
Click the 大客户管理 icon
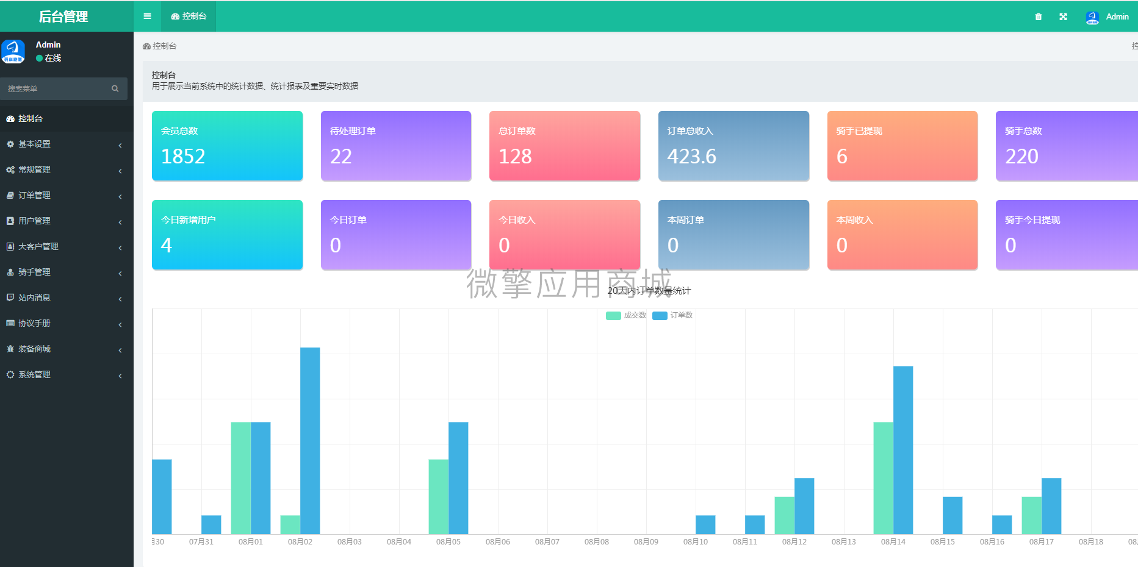click(x=10, y=246)
